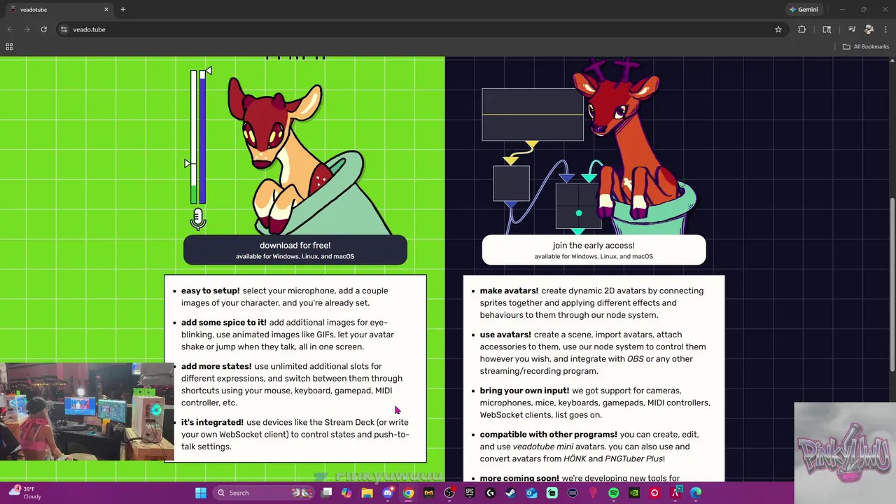The width and height of the screenshot is (896, 504).
Task: Open Spotify from the taskbar
Action: coord(613,493)
